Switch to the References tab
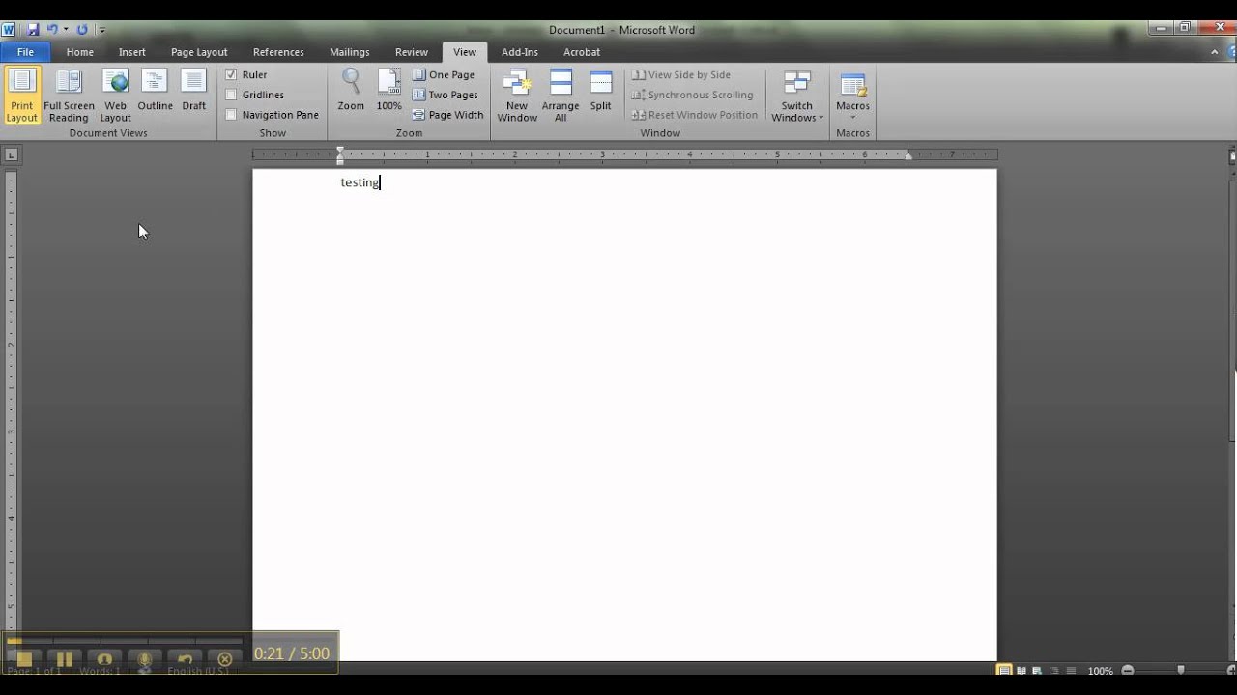The width and height of the screenshot is (1237, 695). (x=278, y=52)
